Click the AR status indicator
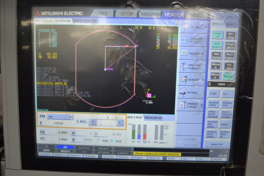The image size is (264, 176). (x=65, y=147)
